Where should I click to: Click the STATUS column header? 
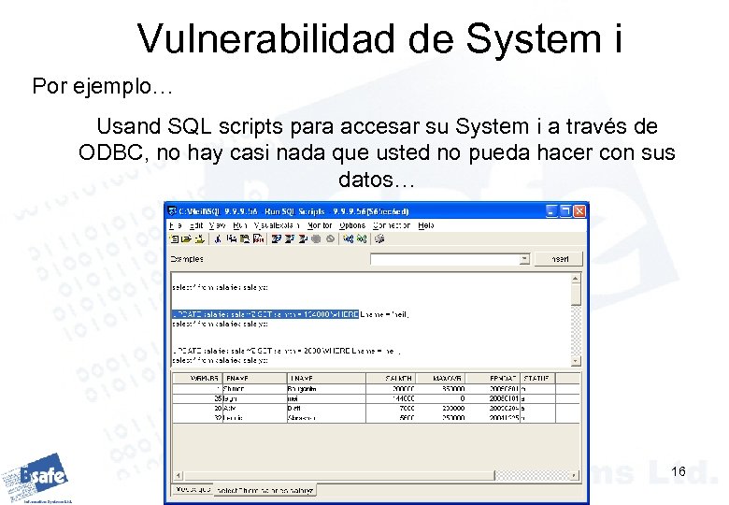click(x=537, y=379)
